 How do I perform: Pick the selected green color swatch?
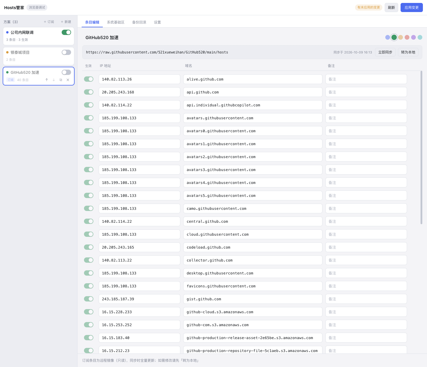[394, 37]
